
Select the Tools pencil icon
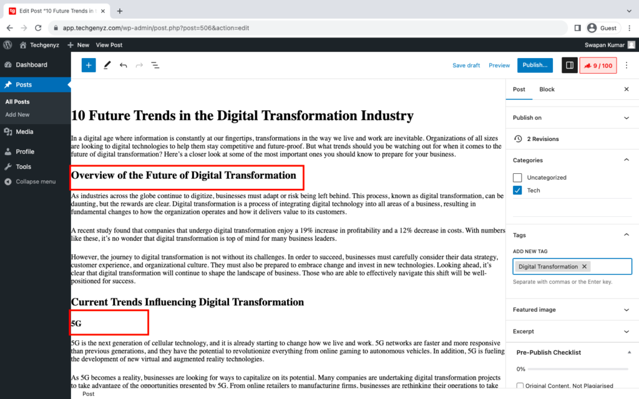point(107,65)
